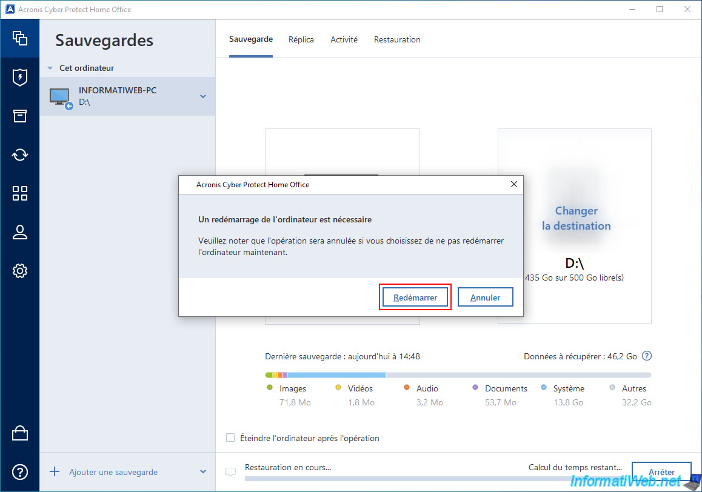Open the Help question mark icon in sidebar
This screenshot has height=492, width=702.
coord(19,472)
